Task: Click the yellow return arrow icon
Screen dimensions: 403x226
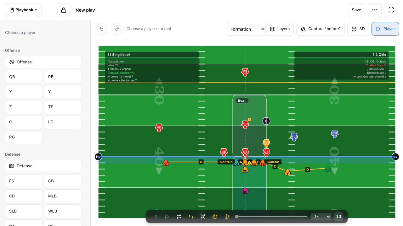Action: pos(191,217)
